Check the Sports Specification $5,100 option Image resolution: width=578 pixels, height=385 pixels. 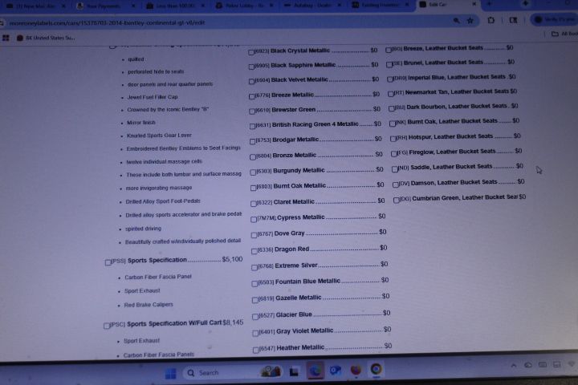click(108, 261)
